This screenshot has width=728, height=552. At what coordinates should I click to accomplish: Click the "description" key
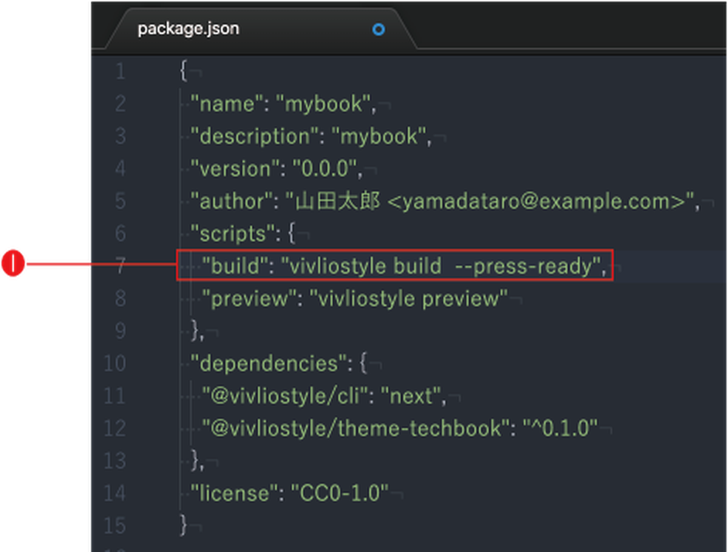(x=255, y=137)
